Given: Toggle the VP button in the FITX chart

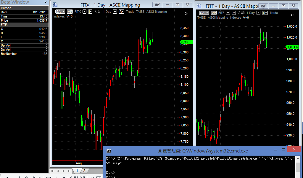Looking at the screenshot, I should pos(70,12).
